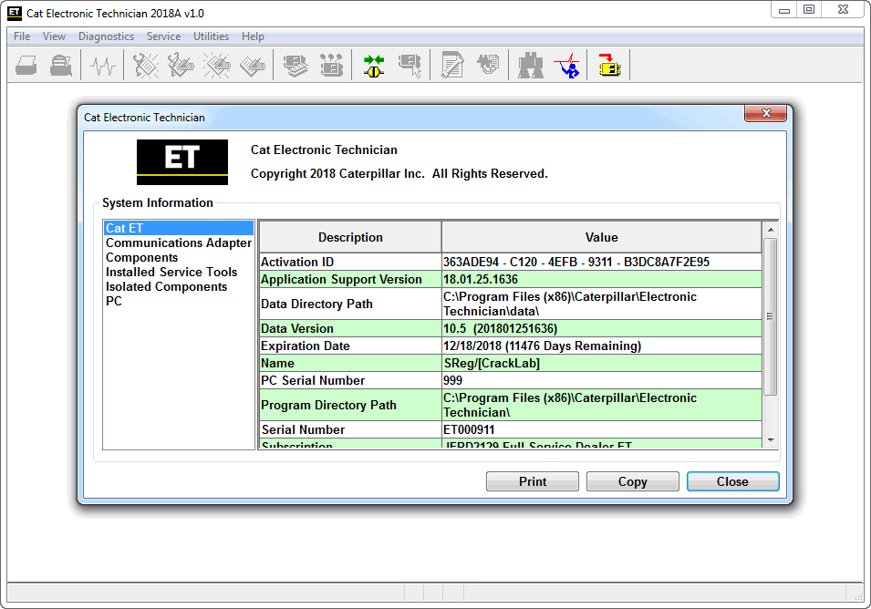The width and height of the screenshot is (871, 609).
Task: Open the Help menu
Action: (x=253, y=36)
